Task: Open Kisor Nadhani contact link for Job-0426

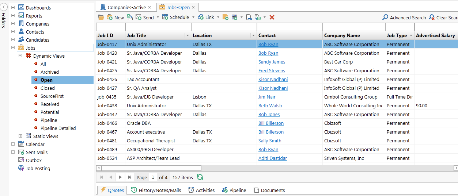Action: [273, 79]
